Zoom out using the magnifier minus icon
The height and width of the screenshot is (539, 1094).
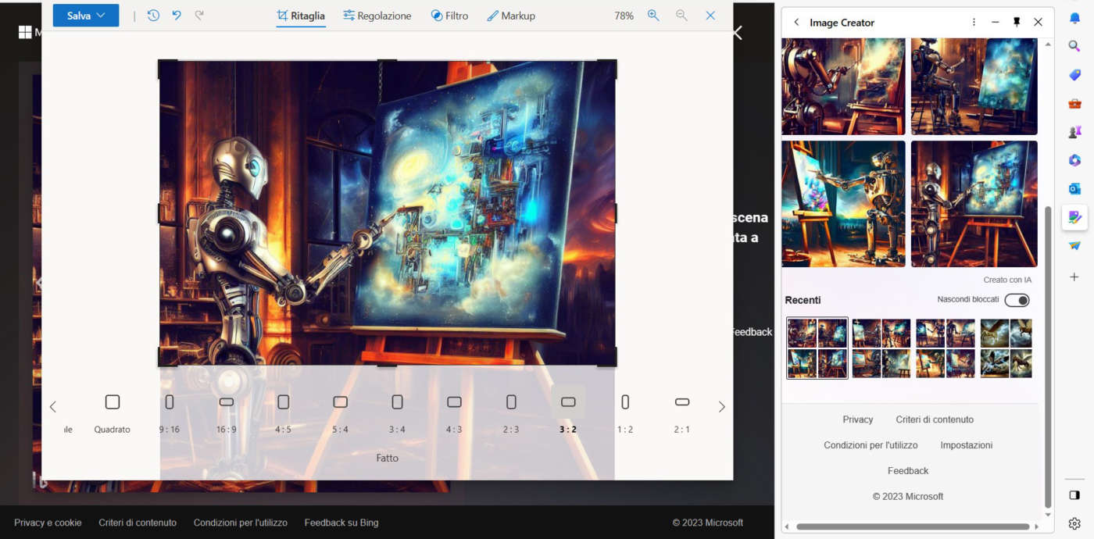tap(681, 16)
